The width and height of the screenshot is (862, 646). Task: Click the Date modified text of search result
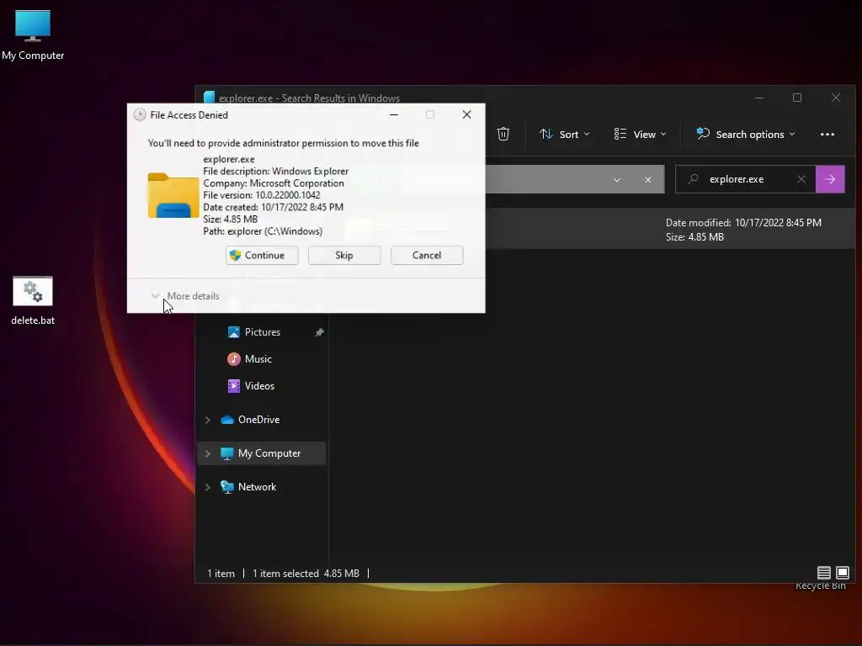pos(743,222)
